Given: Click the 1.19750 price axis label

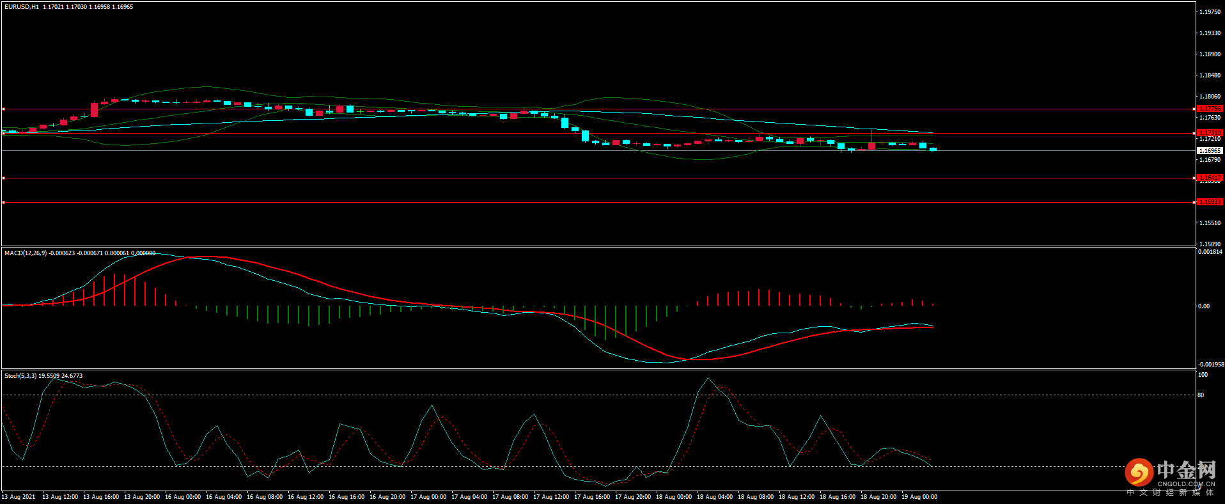Looking at the screenshot, I should pos(1209,12).
